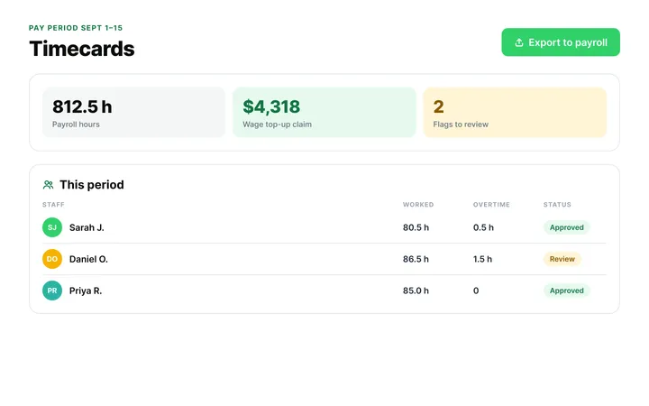
Task: Sort by the Staff column header
Action: [53, 205]
